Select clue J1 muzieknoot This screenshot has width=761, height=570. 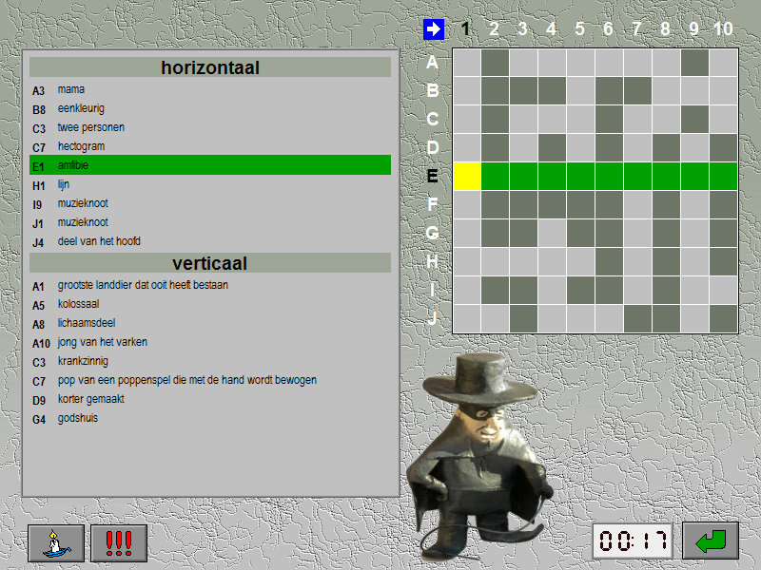[x=210, y=222]
